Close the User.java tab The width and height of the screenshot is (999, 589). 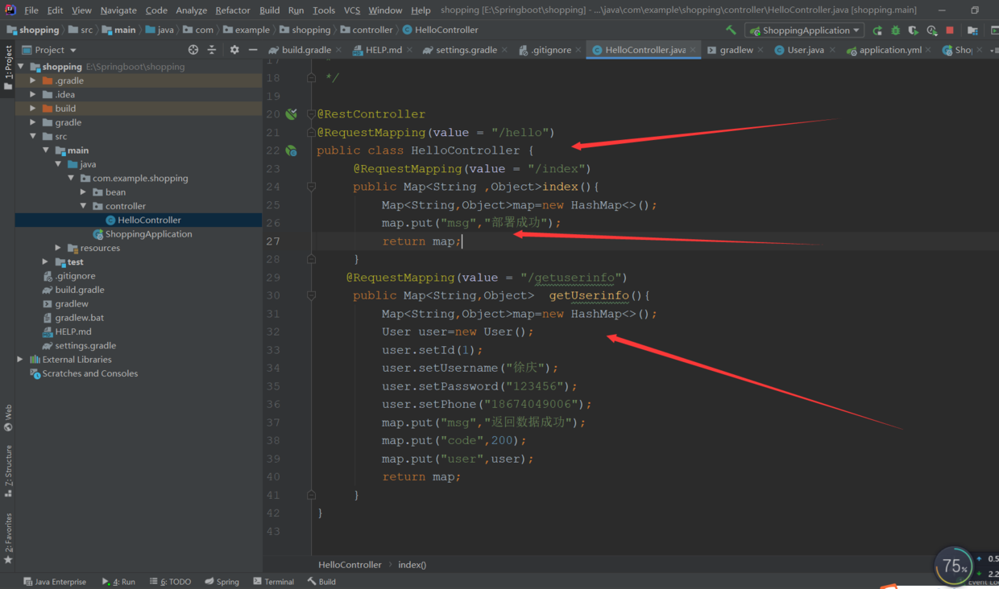(x=832, y=50)
